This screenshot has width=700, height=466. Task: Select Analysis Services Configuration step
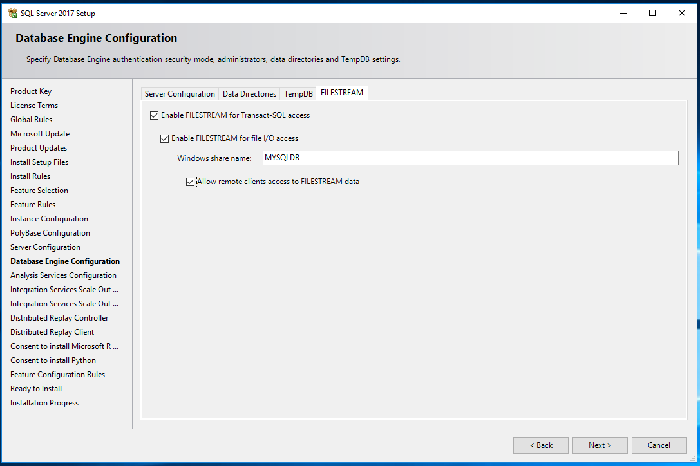(63, 275)
